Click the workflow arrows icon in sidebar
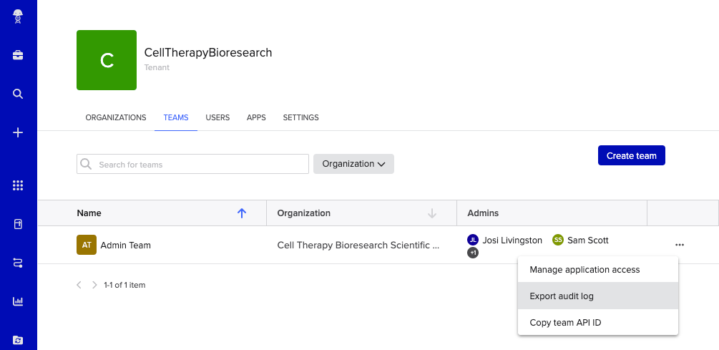Screen dimensions: 719x350 tap(18, 263)
